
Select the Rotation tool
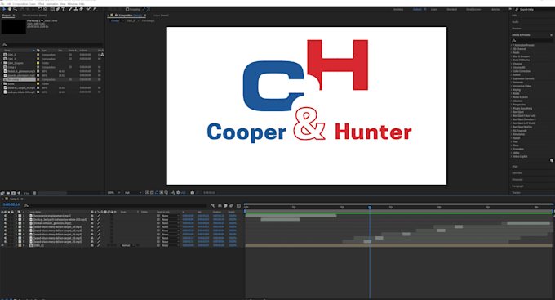coord(40,9)
